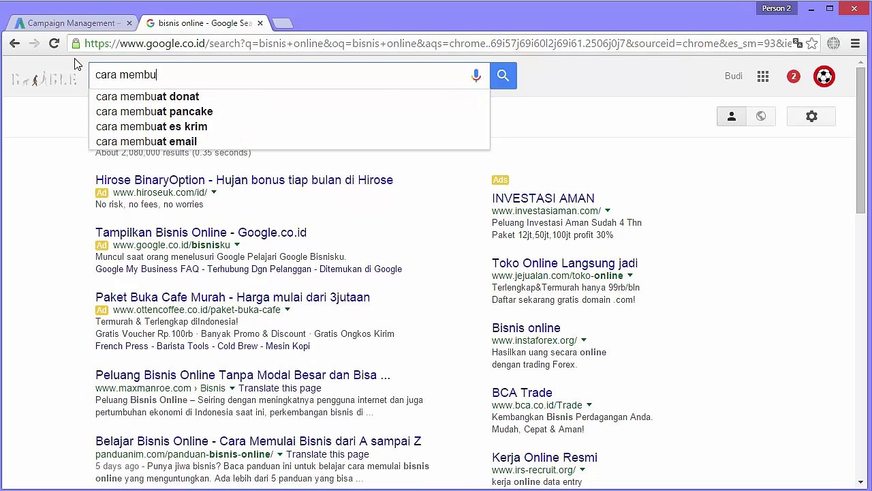Click Translate this page for panduanim result

click(327, 454)
